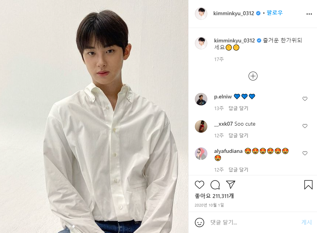Open the comment speech bubble icon
This screenshot has height=233, width=317.
tap(215, 185)
